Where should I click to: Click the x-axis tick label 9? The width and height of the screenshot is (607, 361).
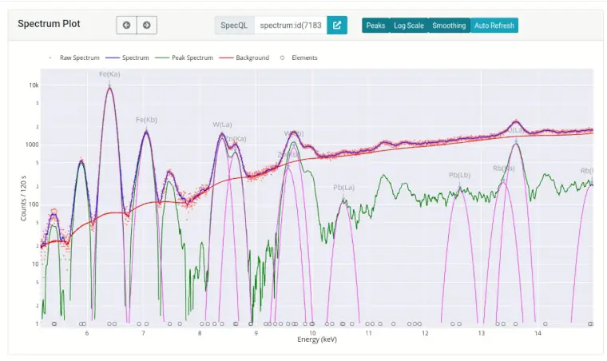point(256,333)
